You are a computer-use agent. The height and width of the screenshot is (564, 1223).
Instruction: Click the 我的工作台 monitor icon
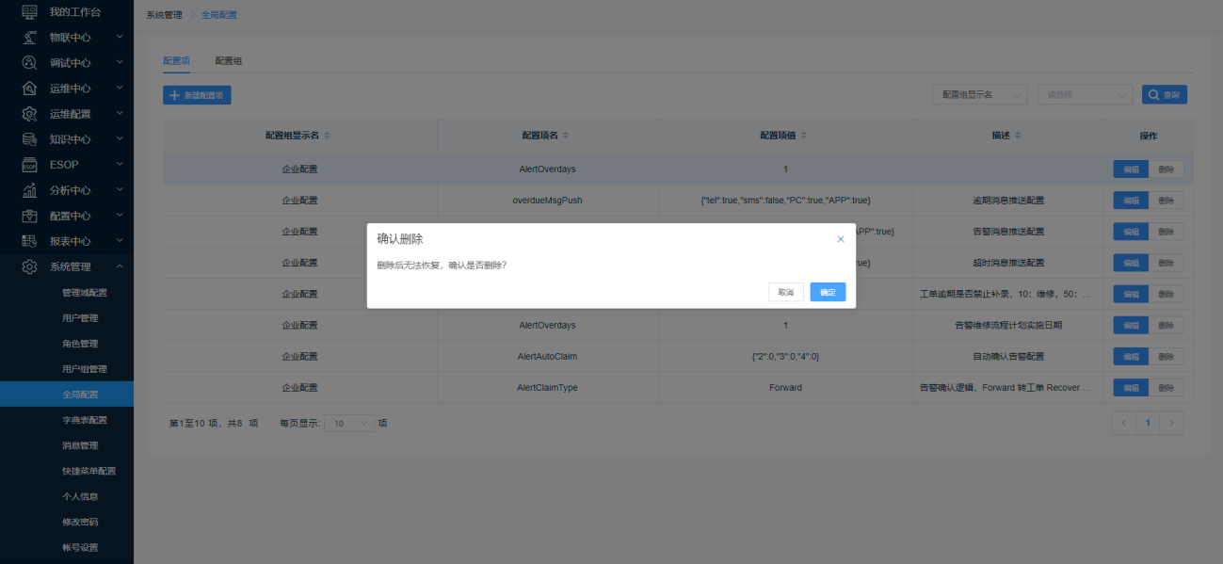point(29,12)
